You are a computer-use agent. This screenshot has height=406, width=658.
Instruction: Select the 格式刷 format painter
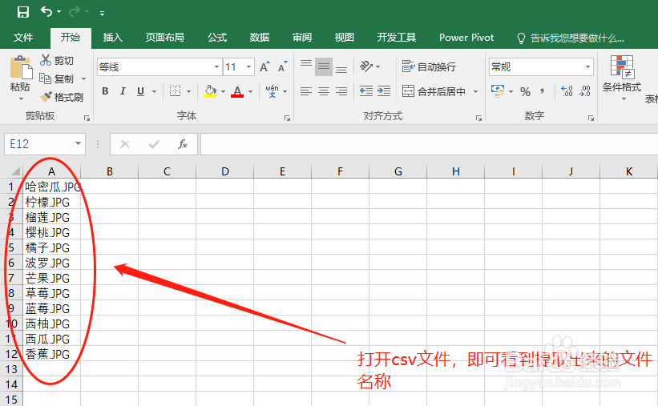pyautogui.click(x=62, y=97)
